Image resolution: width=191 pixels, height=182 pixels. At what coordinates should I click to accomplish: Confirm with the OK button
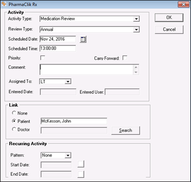(169, 18)
